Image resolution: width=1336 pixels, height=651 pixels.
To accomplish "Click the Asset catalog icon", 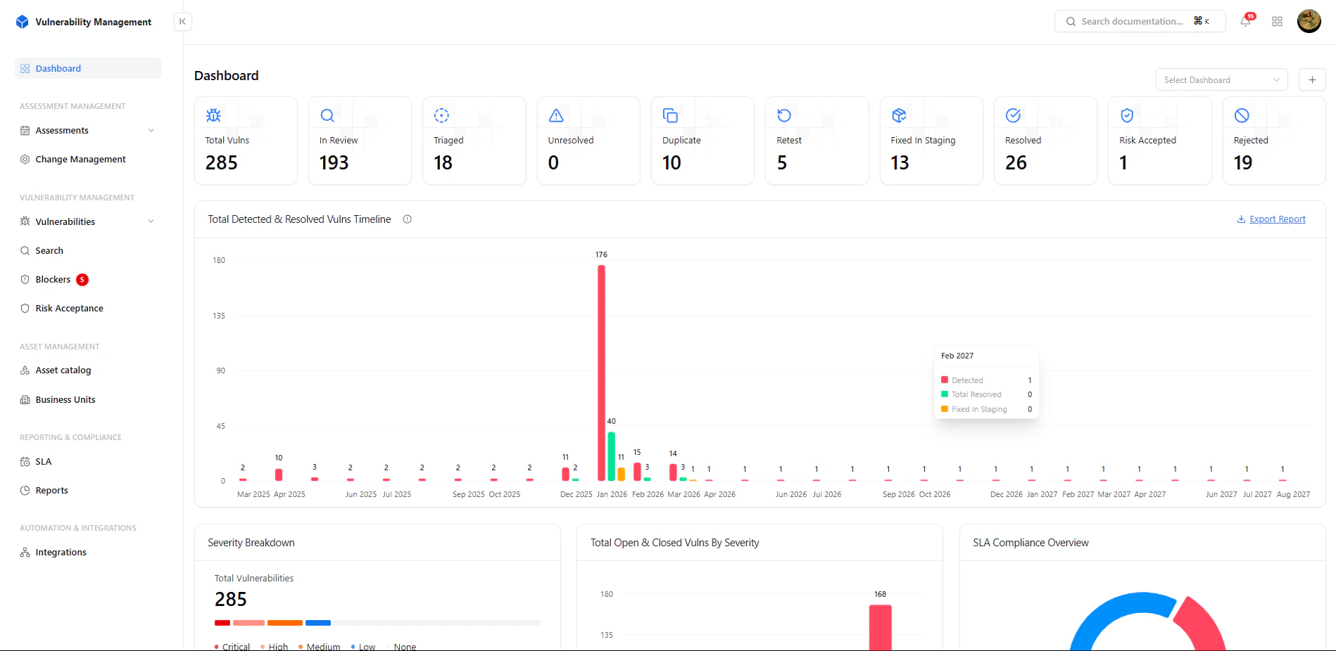I will tap(25, 370).
